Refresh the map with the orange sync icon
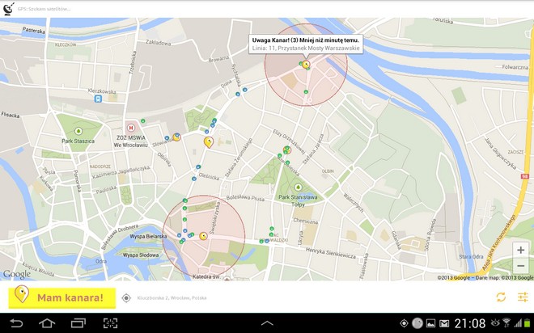 pos(501,297)
